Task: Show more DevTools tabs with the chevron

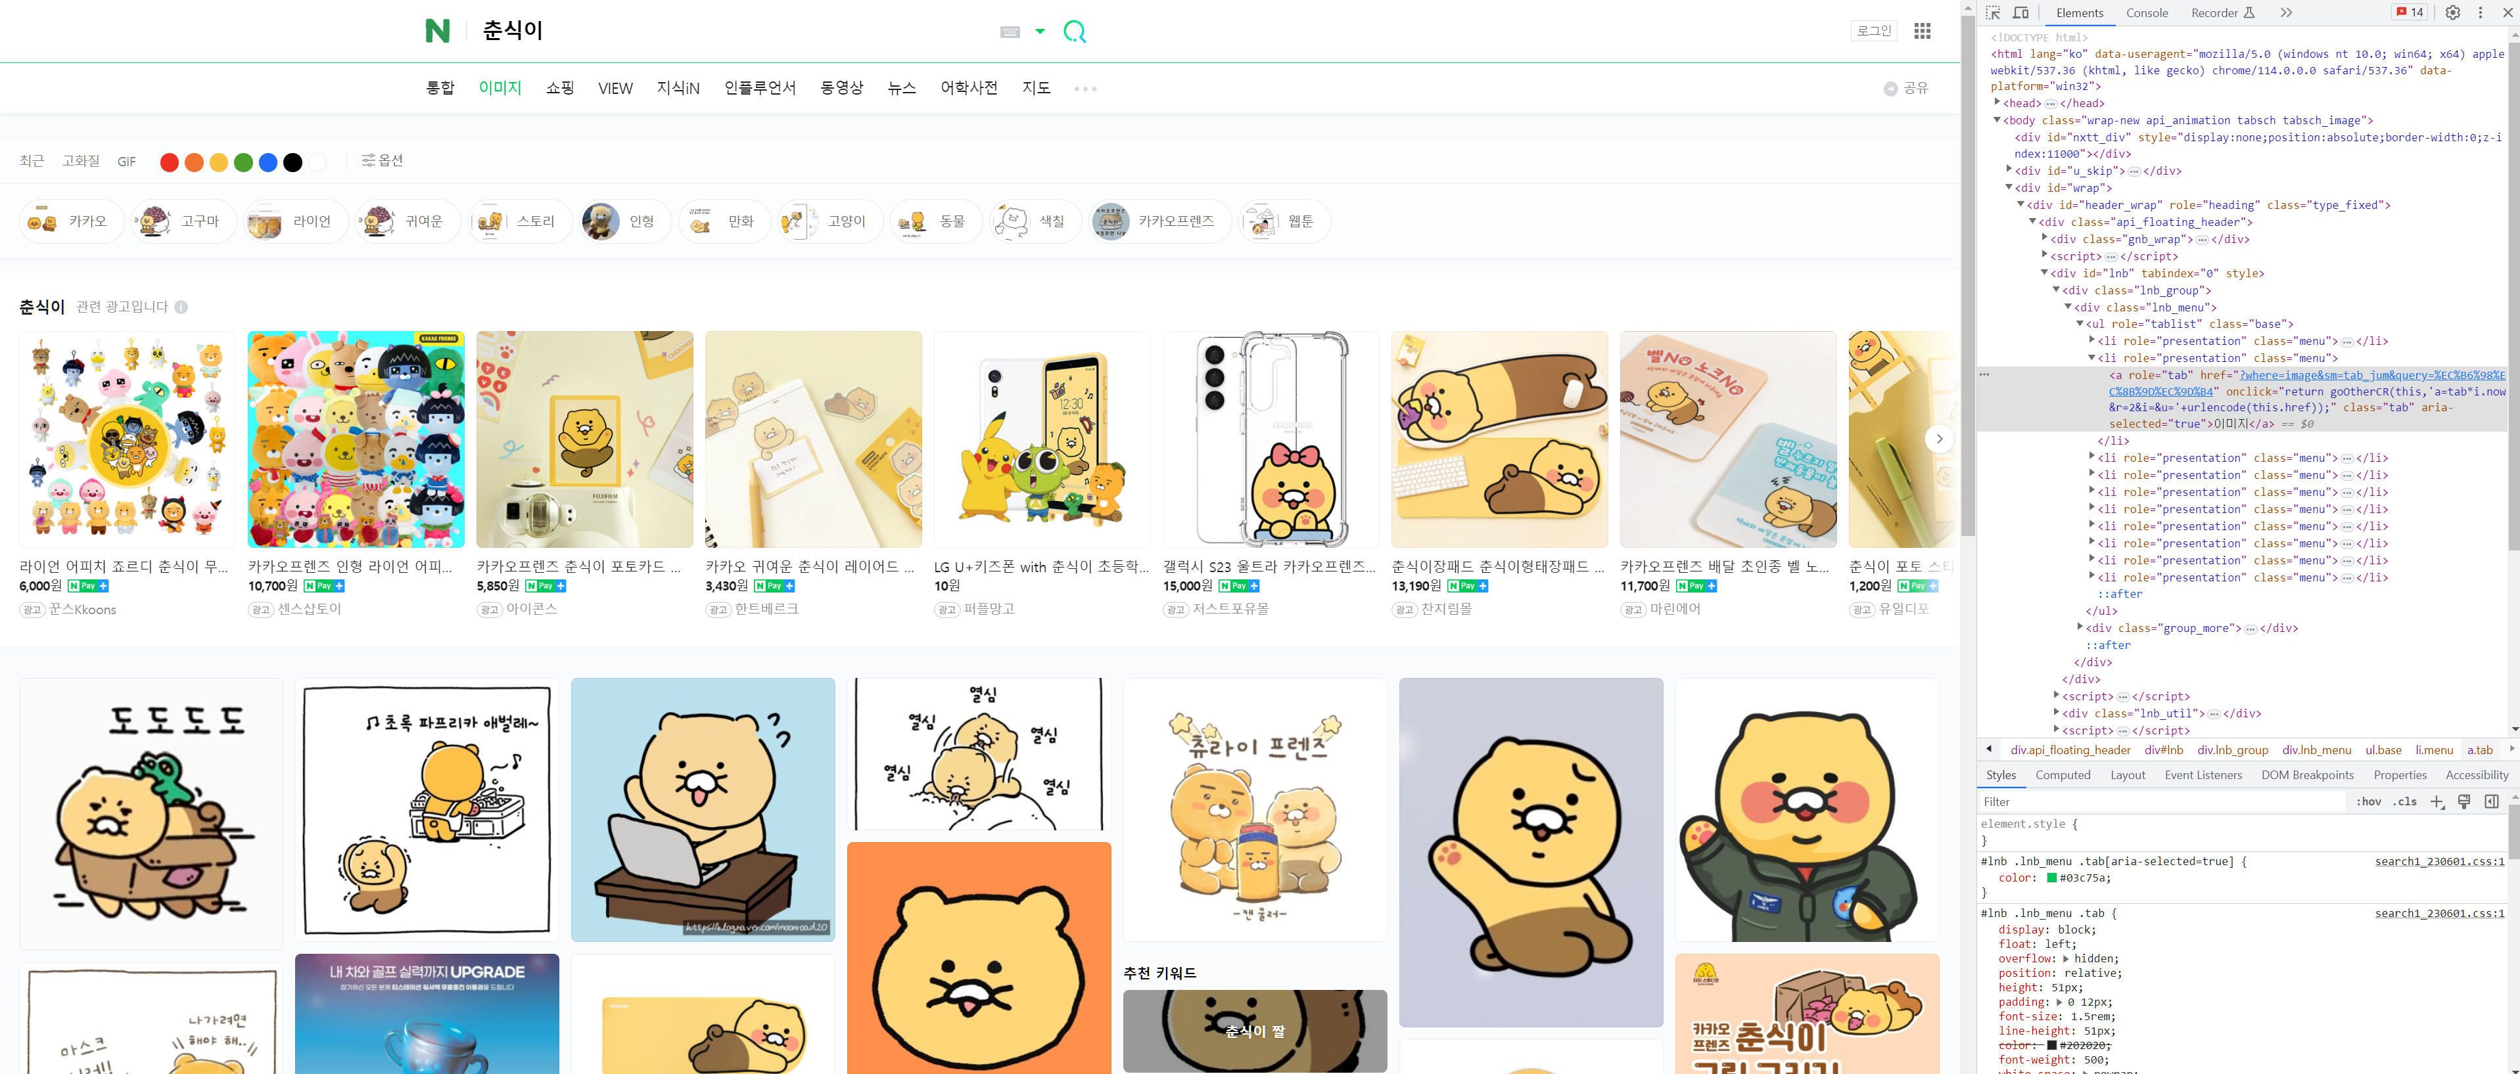Action: tap(2285, 12)
